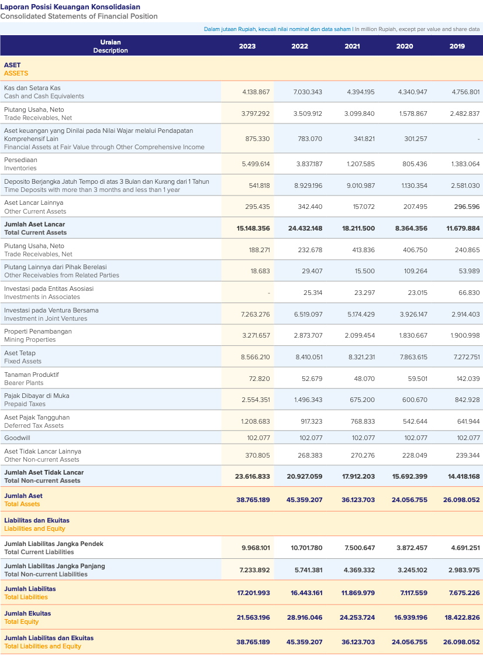The height and width of the screenshot is (656, 483).
Task: Select the 2021 column header
Action: [352, 46]
